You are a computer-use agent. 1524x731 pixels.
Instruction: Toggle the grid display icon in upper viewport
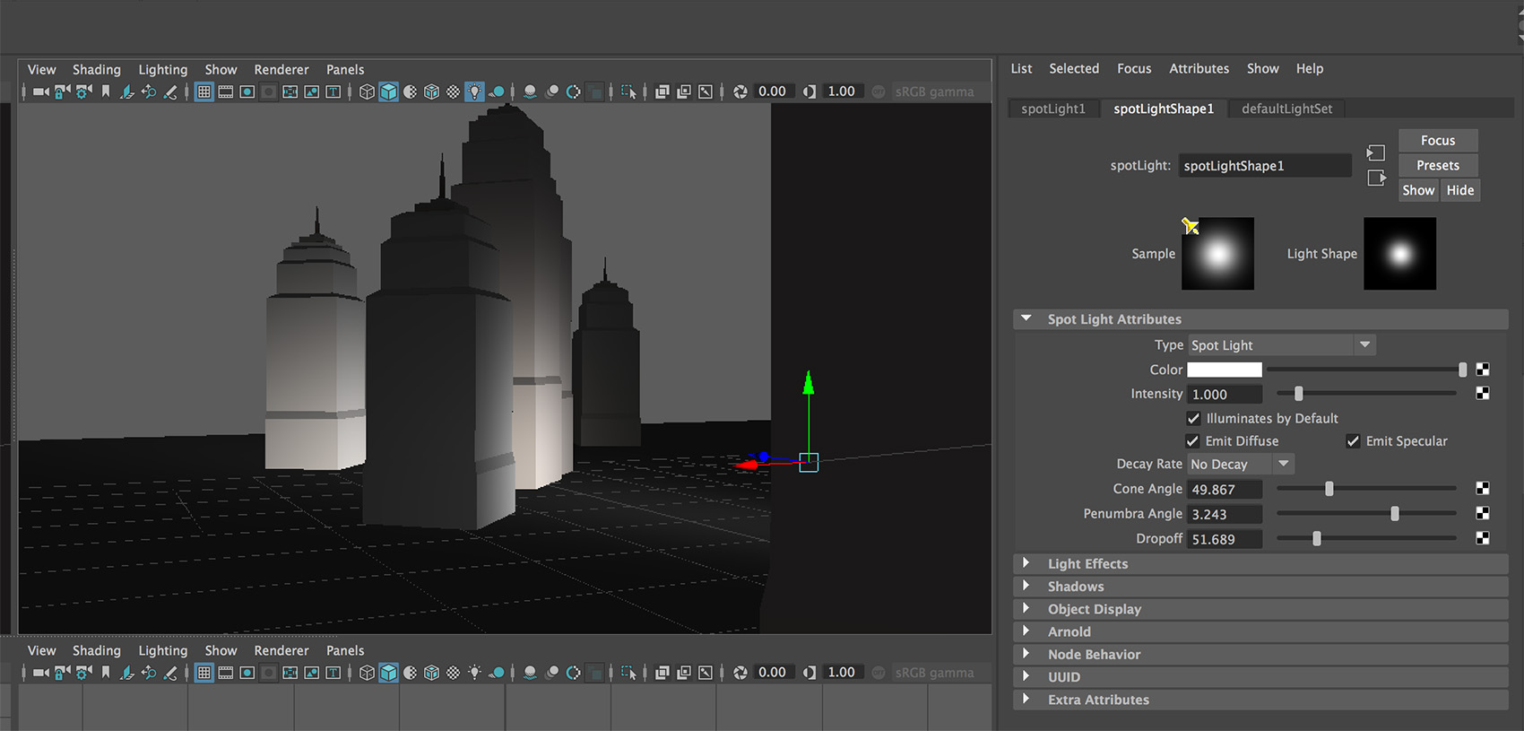(x=204, y=91)
